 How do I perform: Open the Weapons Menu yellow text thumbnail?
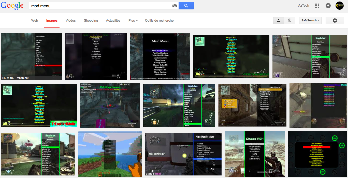coord(231,56)
